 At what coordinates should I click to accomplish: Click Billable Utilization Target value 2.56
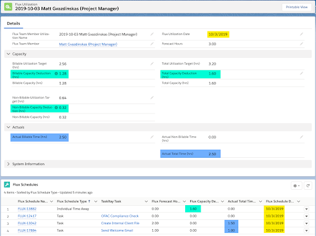[63, 64]
